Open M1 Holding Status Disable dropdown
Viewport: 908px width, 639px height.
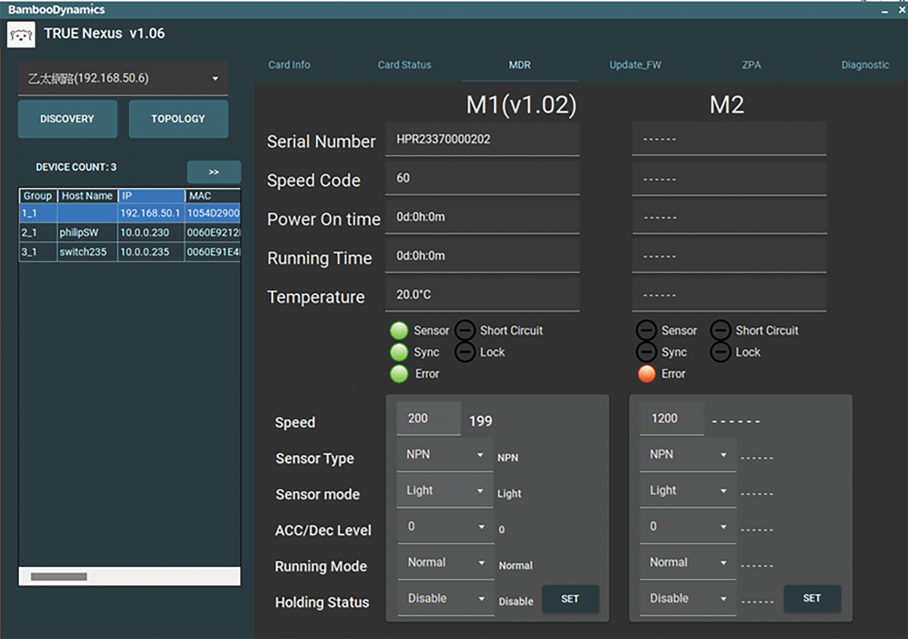(x=446, y=599)
